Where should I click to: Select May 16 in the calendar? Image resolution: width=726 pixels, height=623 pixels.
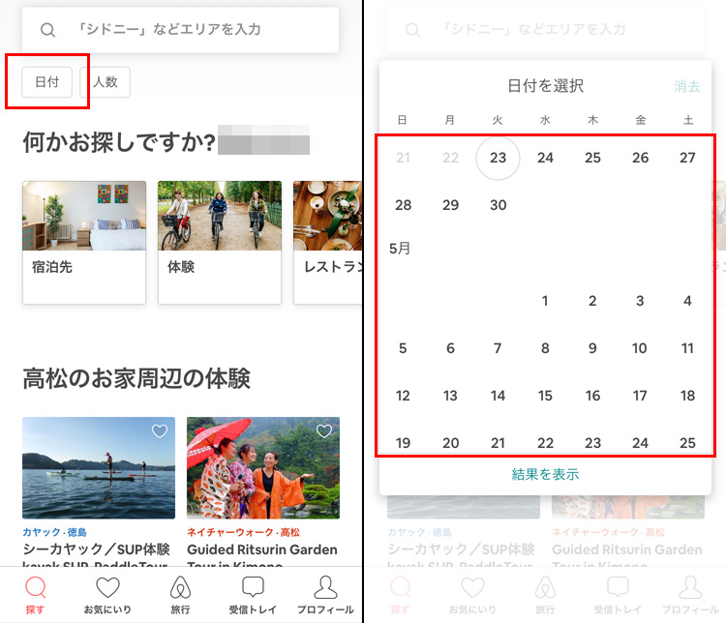tap(593, 396)
